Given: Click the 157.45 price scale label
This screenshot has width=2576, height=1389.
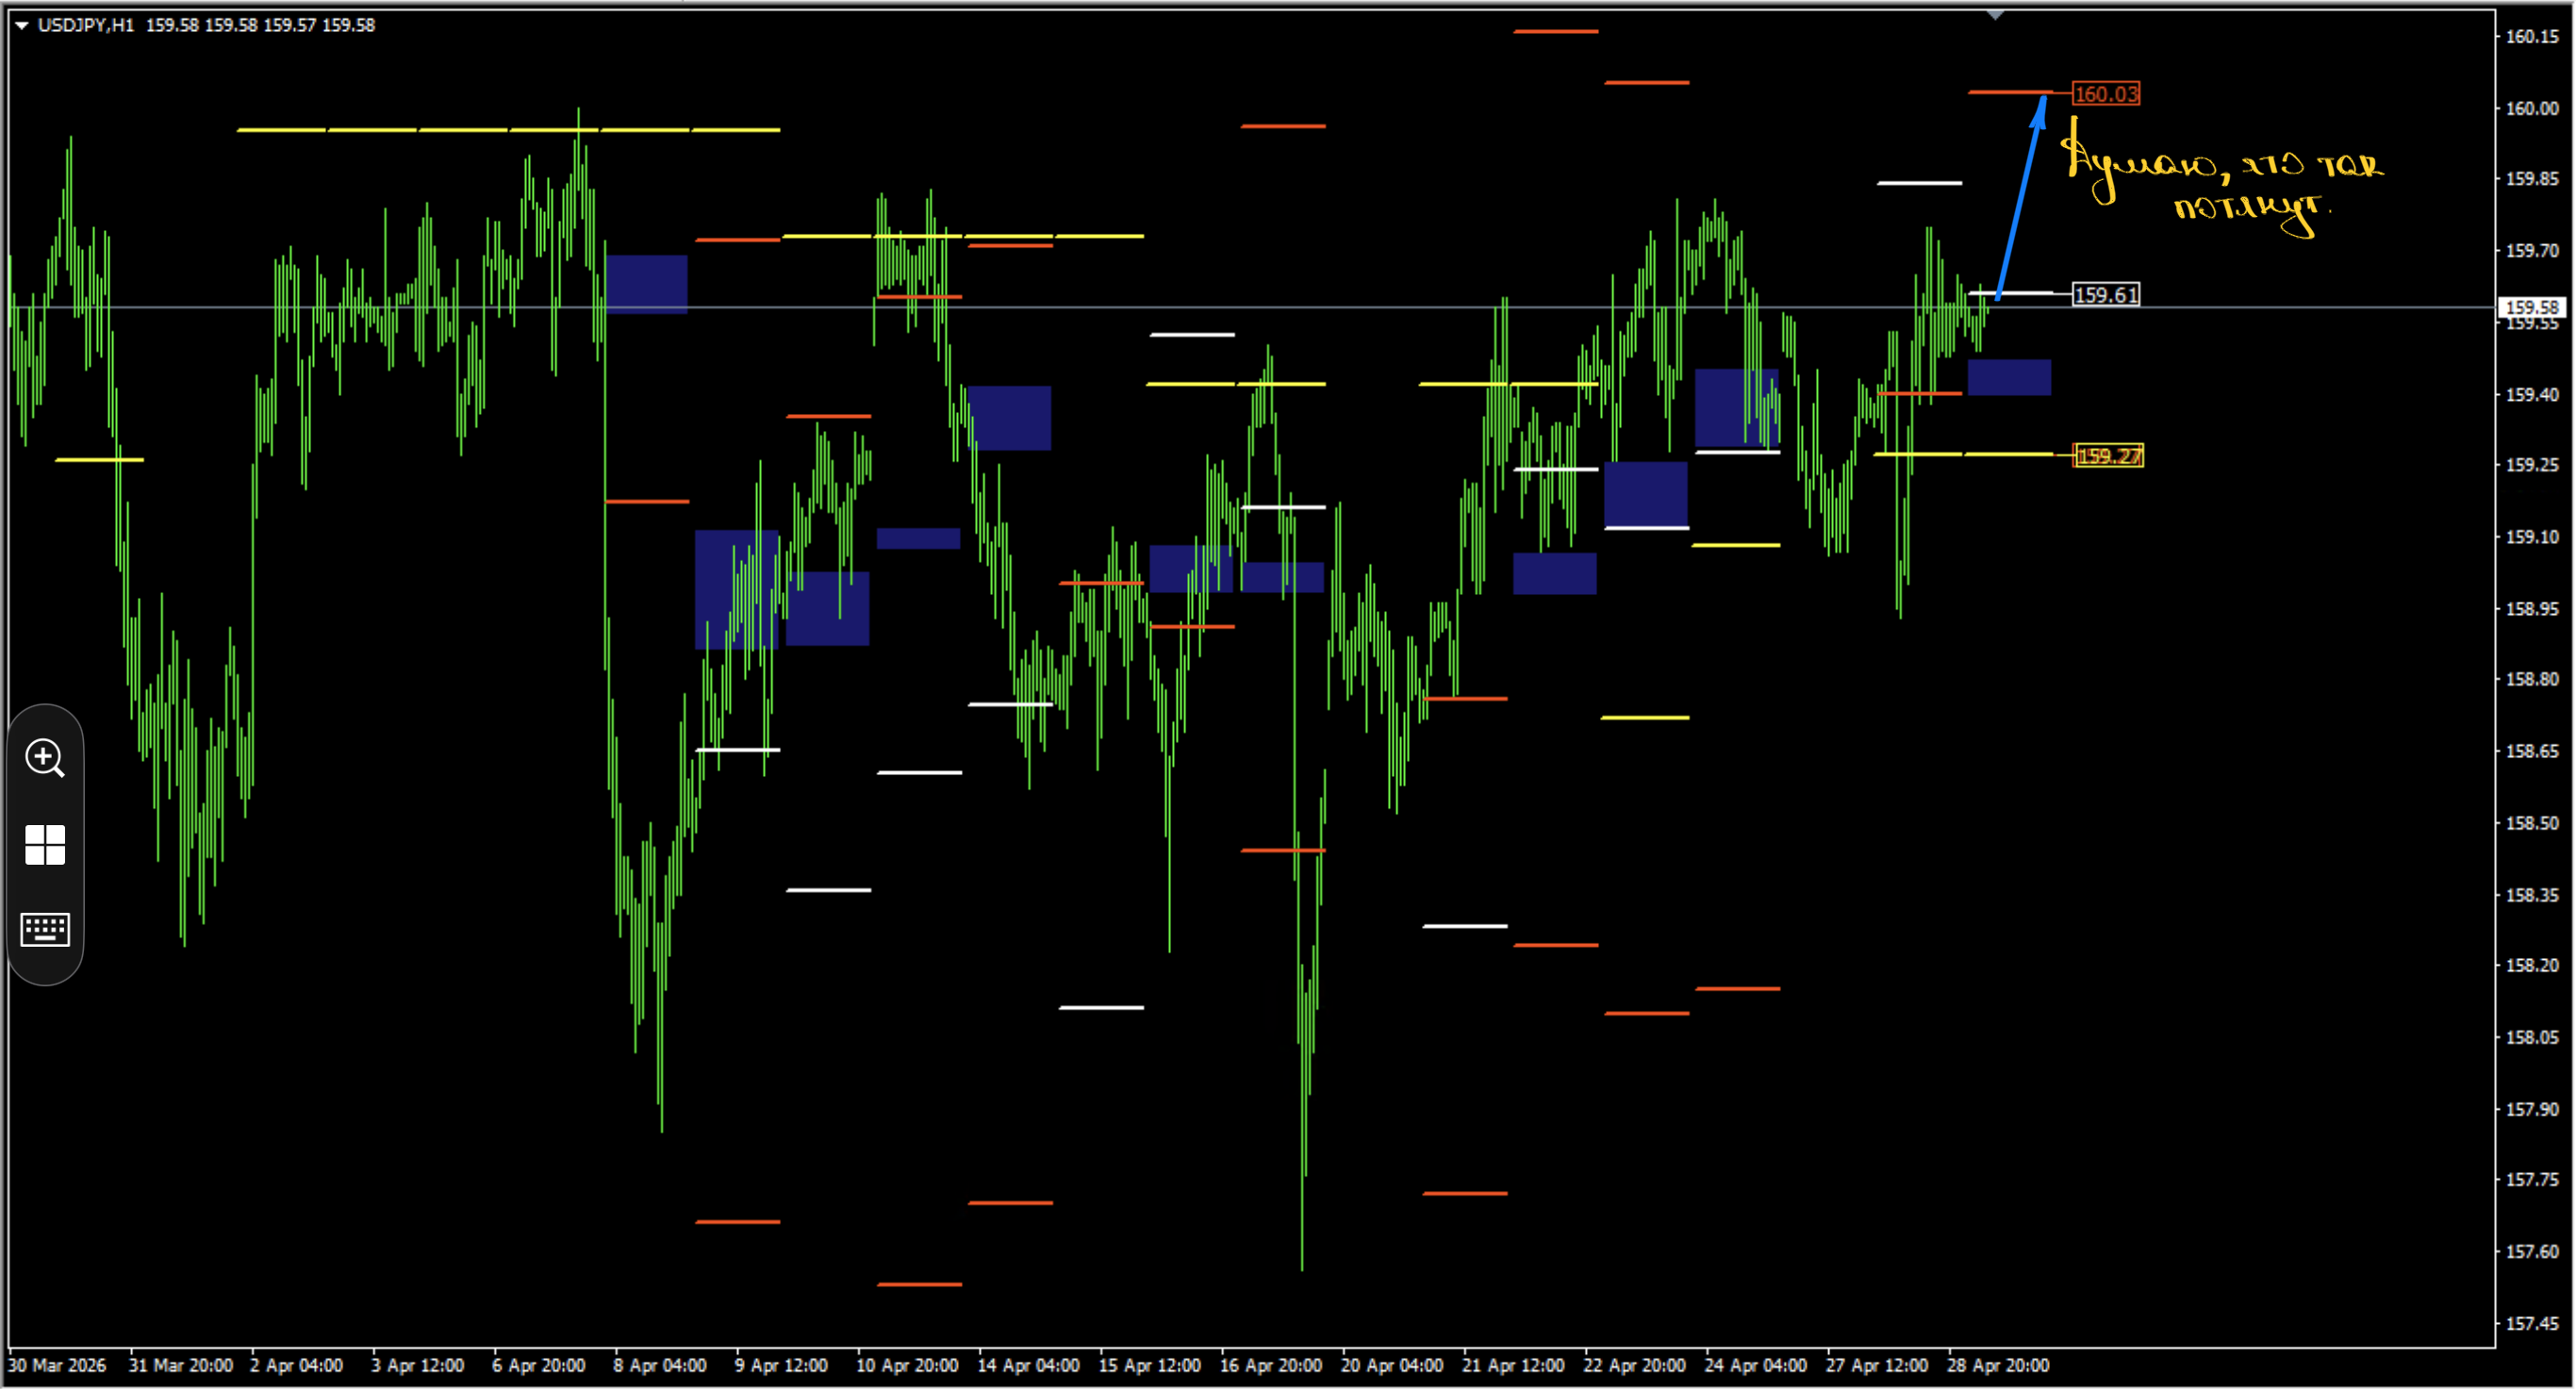Looking at the screenshot, I should point(2531,1323).
